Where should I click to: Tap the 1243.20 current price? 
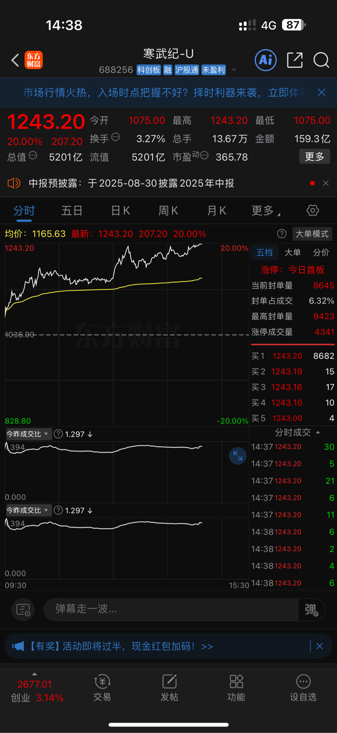[x=46, y=122]
